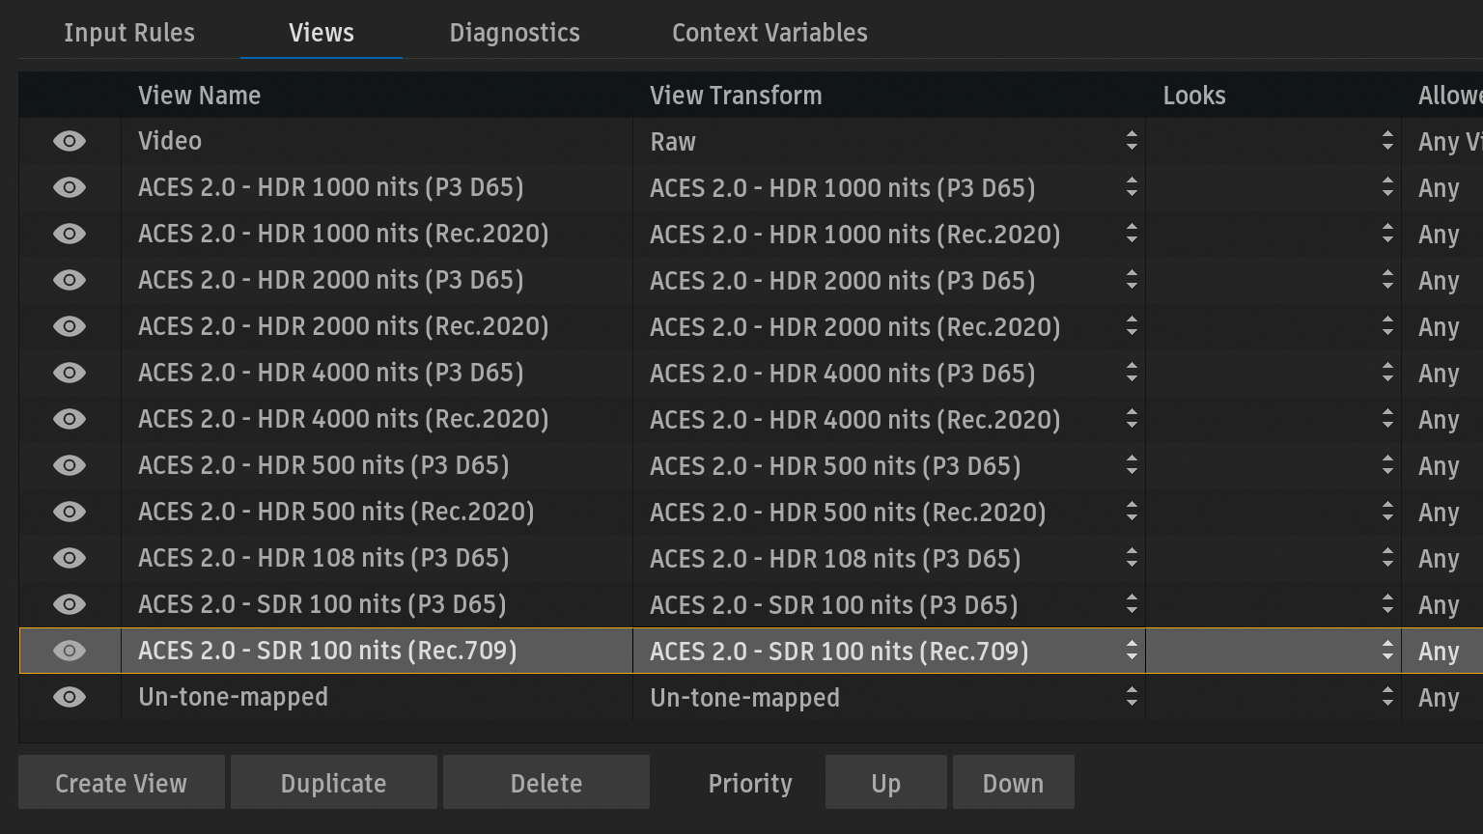Open the Context Variables tab
Screen dimensions: 1483x834
pos(769,33)
